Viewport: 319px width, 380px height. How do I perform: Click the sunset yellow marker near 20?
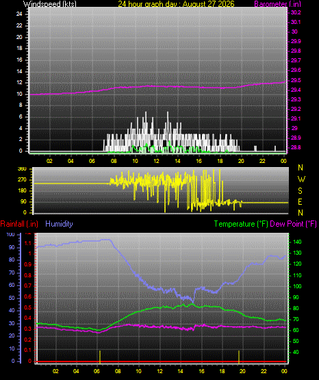pyautogui.click(x=239, y=357)
